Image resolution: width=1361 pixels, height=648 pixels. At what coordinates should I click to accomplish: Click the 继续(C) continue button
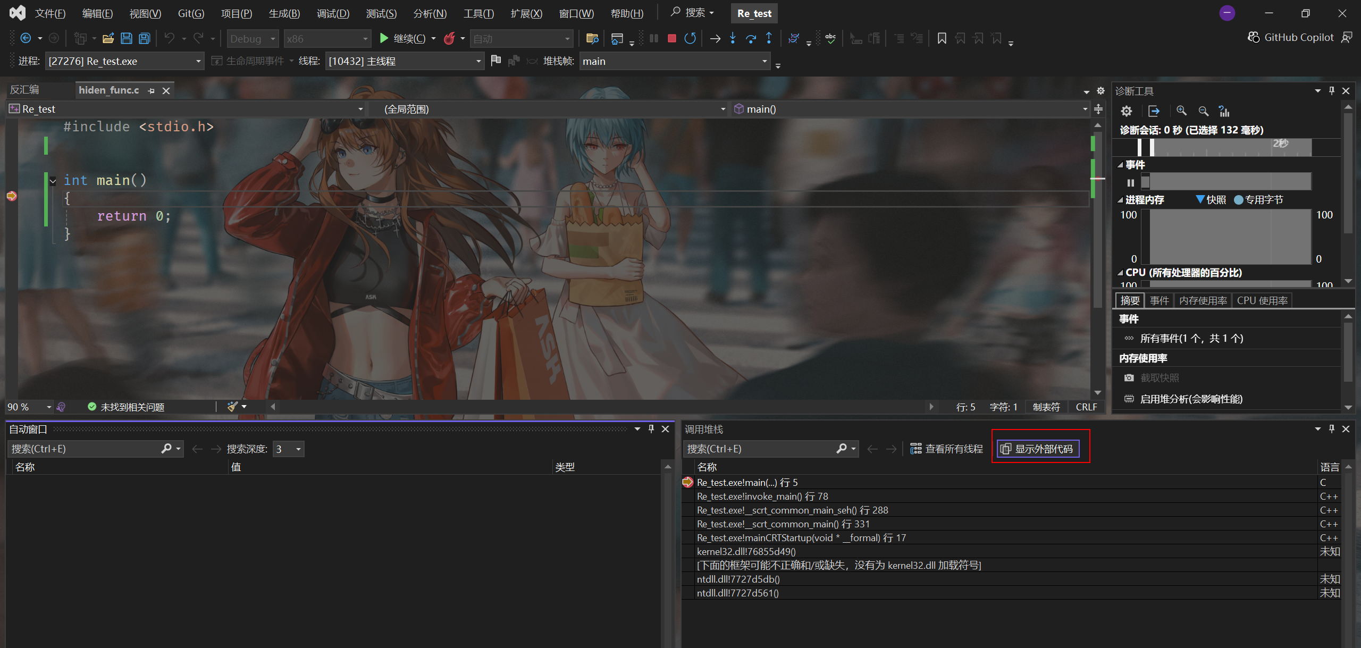pos(403,38)
